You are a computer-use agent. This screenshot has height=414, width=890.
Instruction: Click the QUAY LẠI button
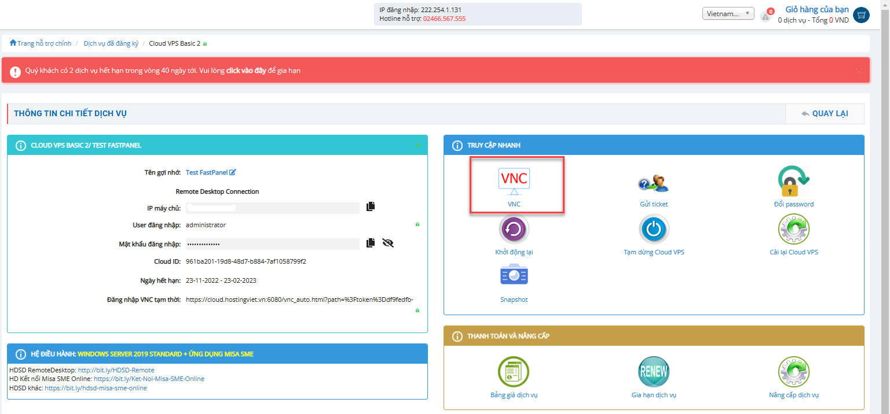tap(825, 114)
